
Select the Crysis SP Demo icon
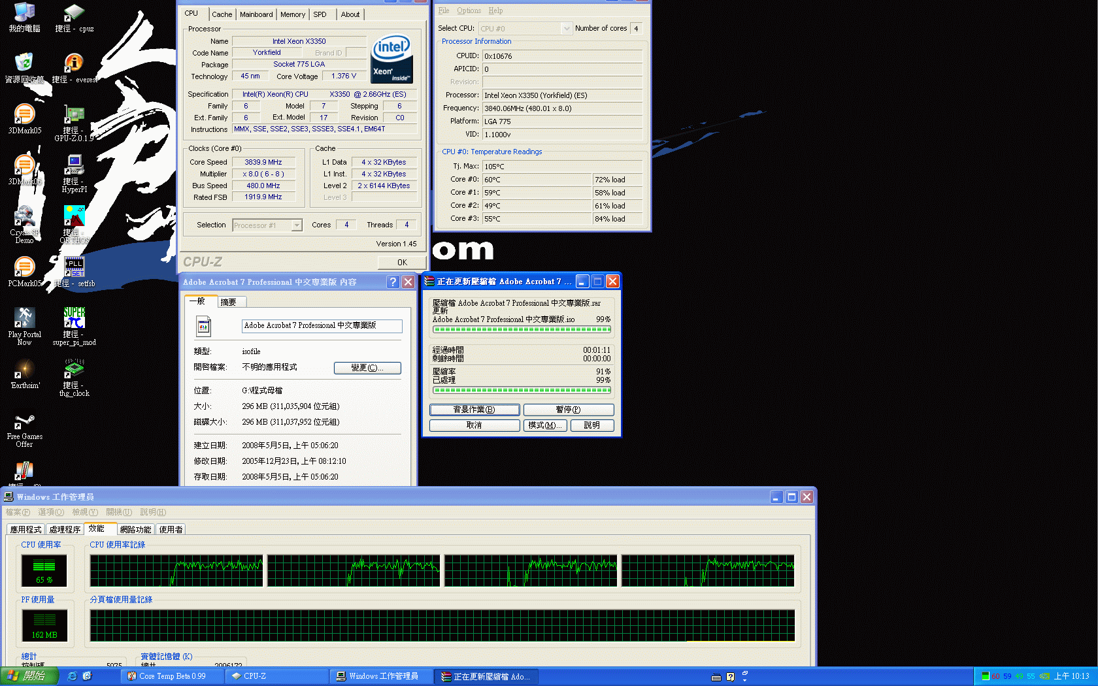24,225
